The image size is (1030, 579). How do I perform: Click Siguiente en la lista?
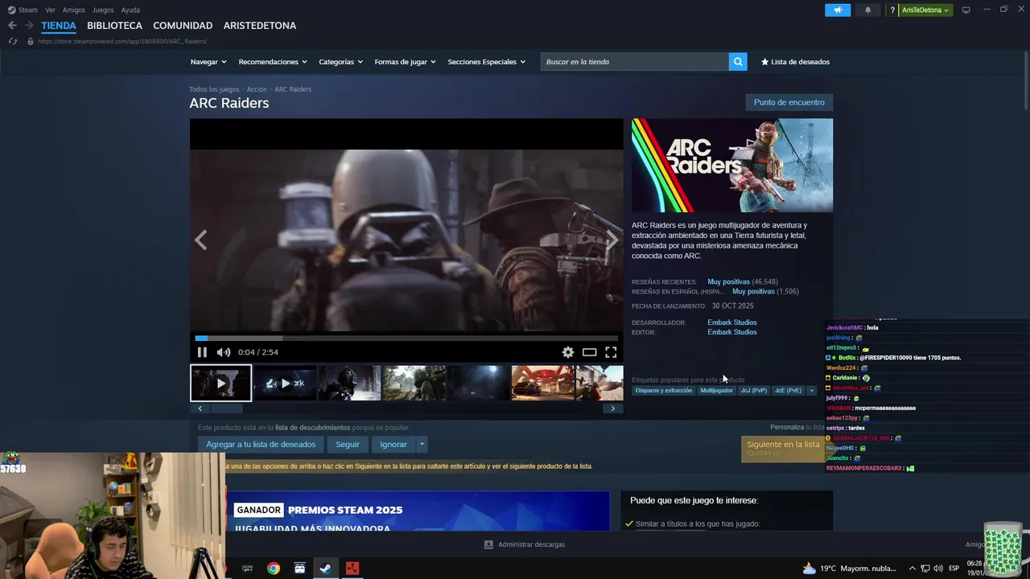coord(783,448)
